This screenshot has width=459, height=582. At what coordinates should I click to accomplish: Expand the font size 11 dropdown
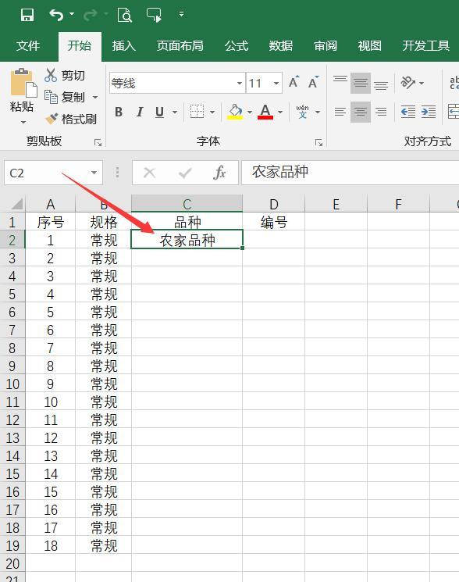click(x=276, y=83)
